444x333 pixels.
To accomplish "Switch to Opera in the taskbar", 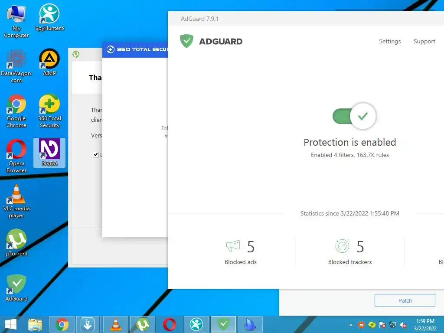I will (x=170, y=324).
